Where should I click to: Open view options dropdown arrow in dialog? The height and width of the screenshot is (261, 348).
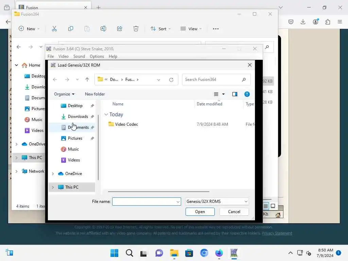point(224,94)
